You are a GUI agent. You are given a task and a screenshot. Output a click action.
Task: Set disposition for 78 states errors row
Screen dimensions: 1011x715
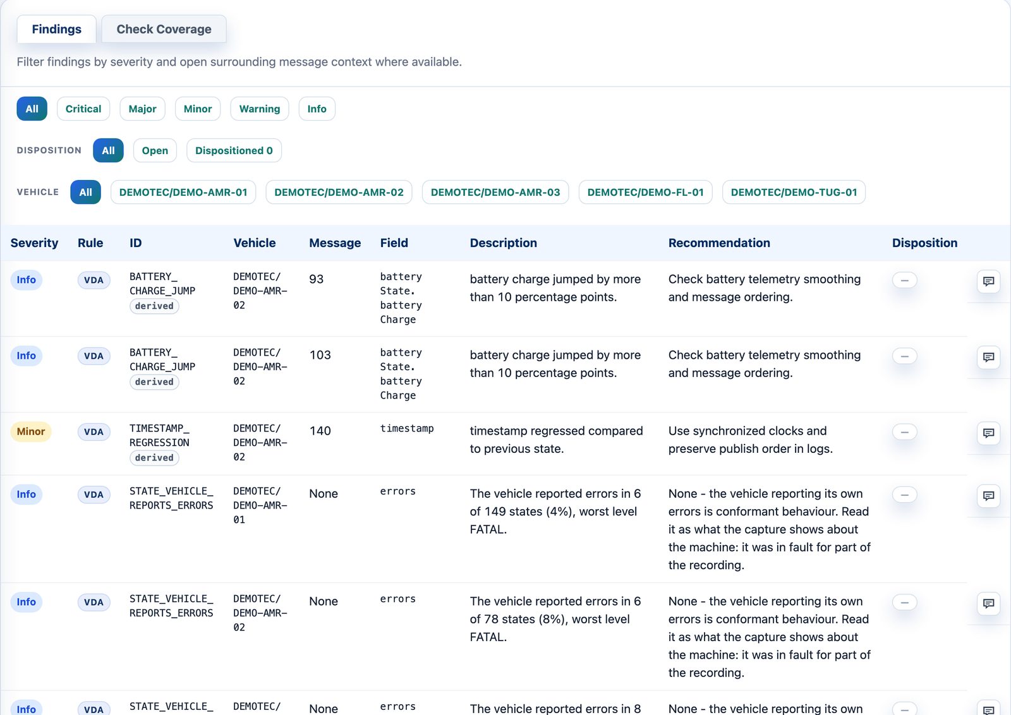pyautogui.click(x=904, y=602)
